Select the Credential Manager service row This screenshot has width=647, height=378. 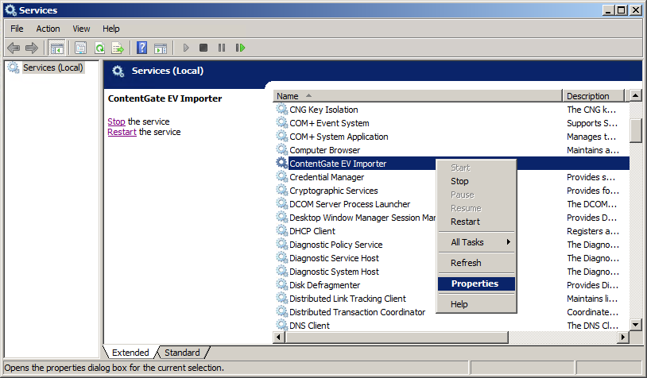(x=327, y=177)
